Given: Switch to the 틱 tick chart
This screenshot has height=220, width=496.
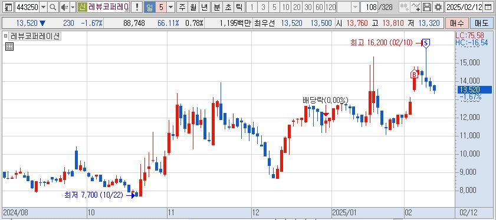Looking at the screenshot, I should [239, 7].
